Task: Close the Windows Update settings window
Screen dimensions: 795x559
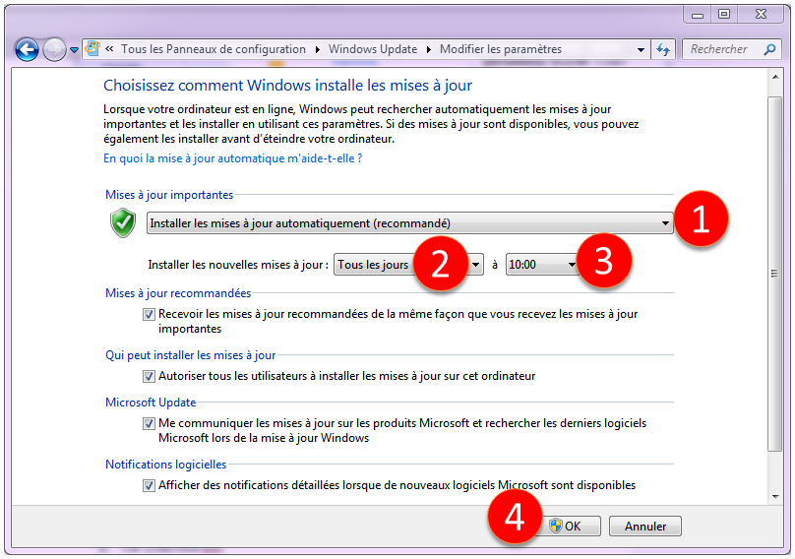Action: (761, 14)
